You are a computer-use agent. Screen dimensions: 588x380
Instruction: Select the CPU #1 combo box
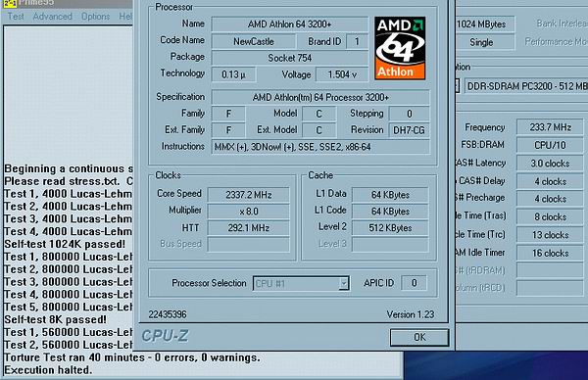tap(301, 283)
